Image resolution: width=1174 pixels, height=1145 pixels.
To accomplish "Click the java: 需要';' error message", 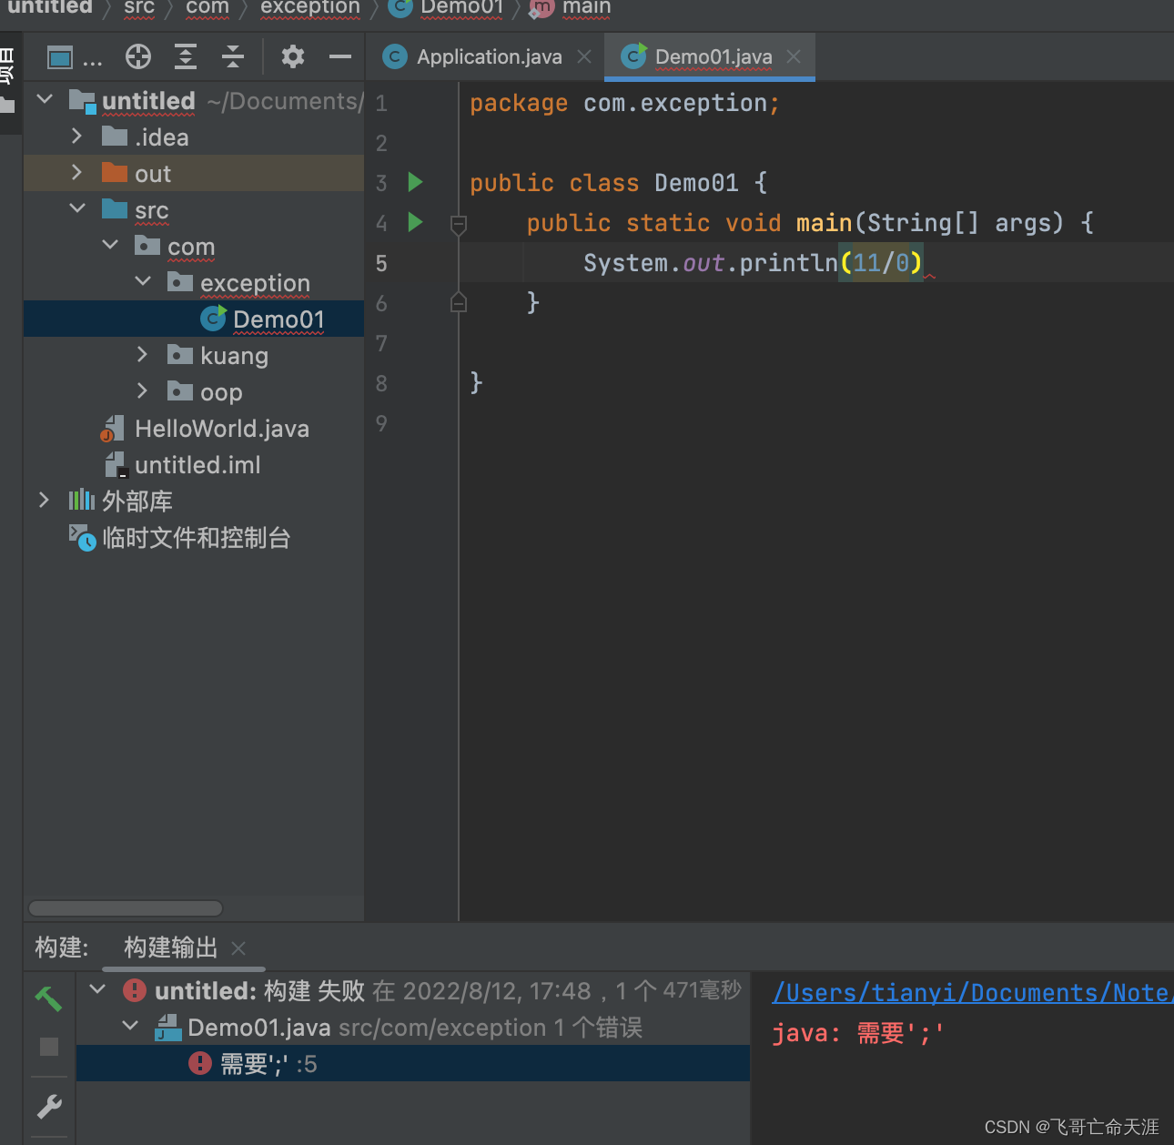I will click(857, 1033).
